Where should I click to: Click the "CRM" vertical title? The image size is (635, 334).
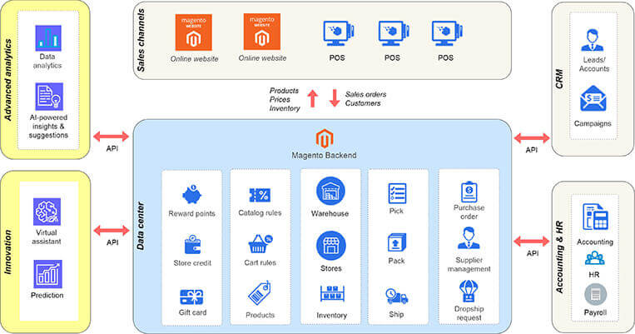tap(559, 79)
